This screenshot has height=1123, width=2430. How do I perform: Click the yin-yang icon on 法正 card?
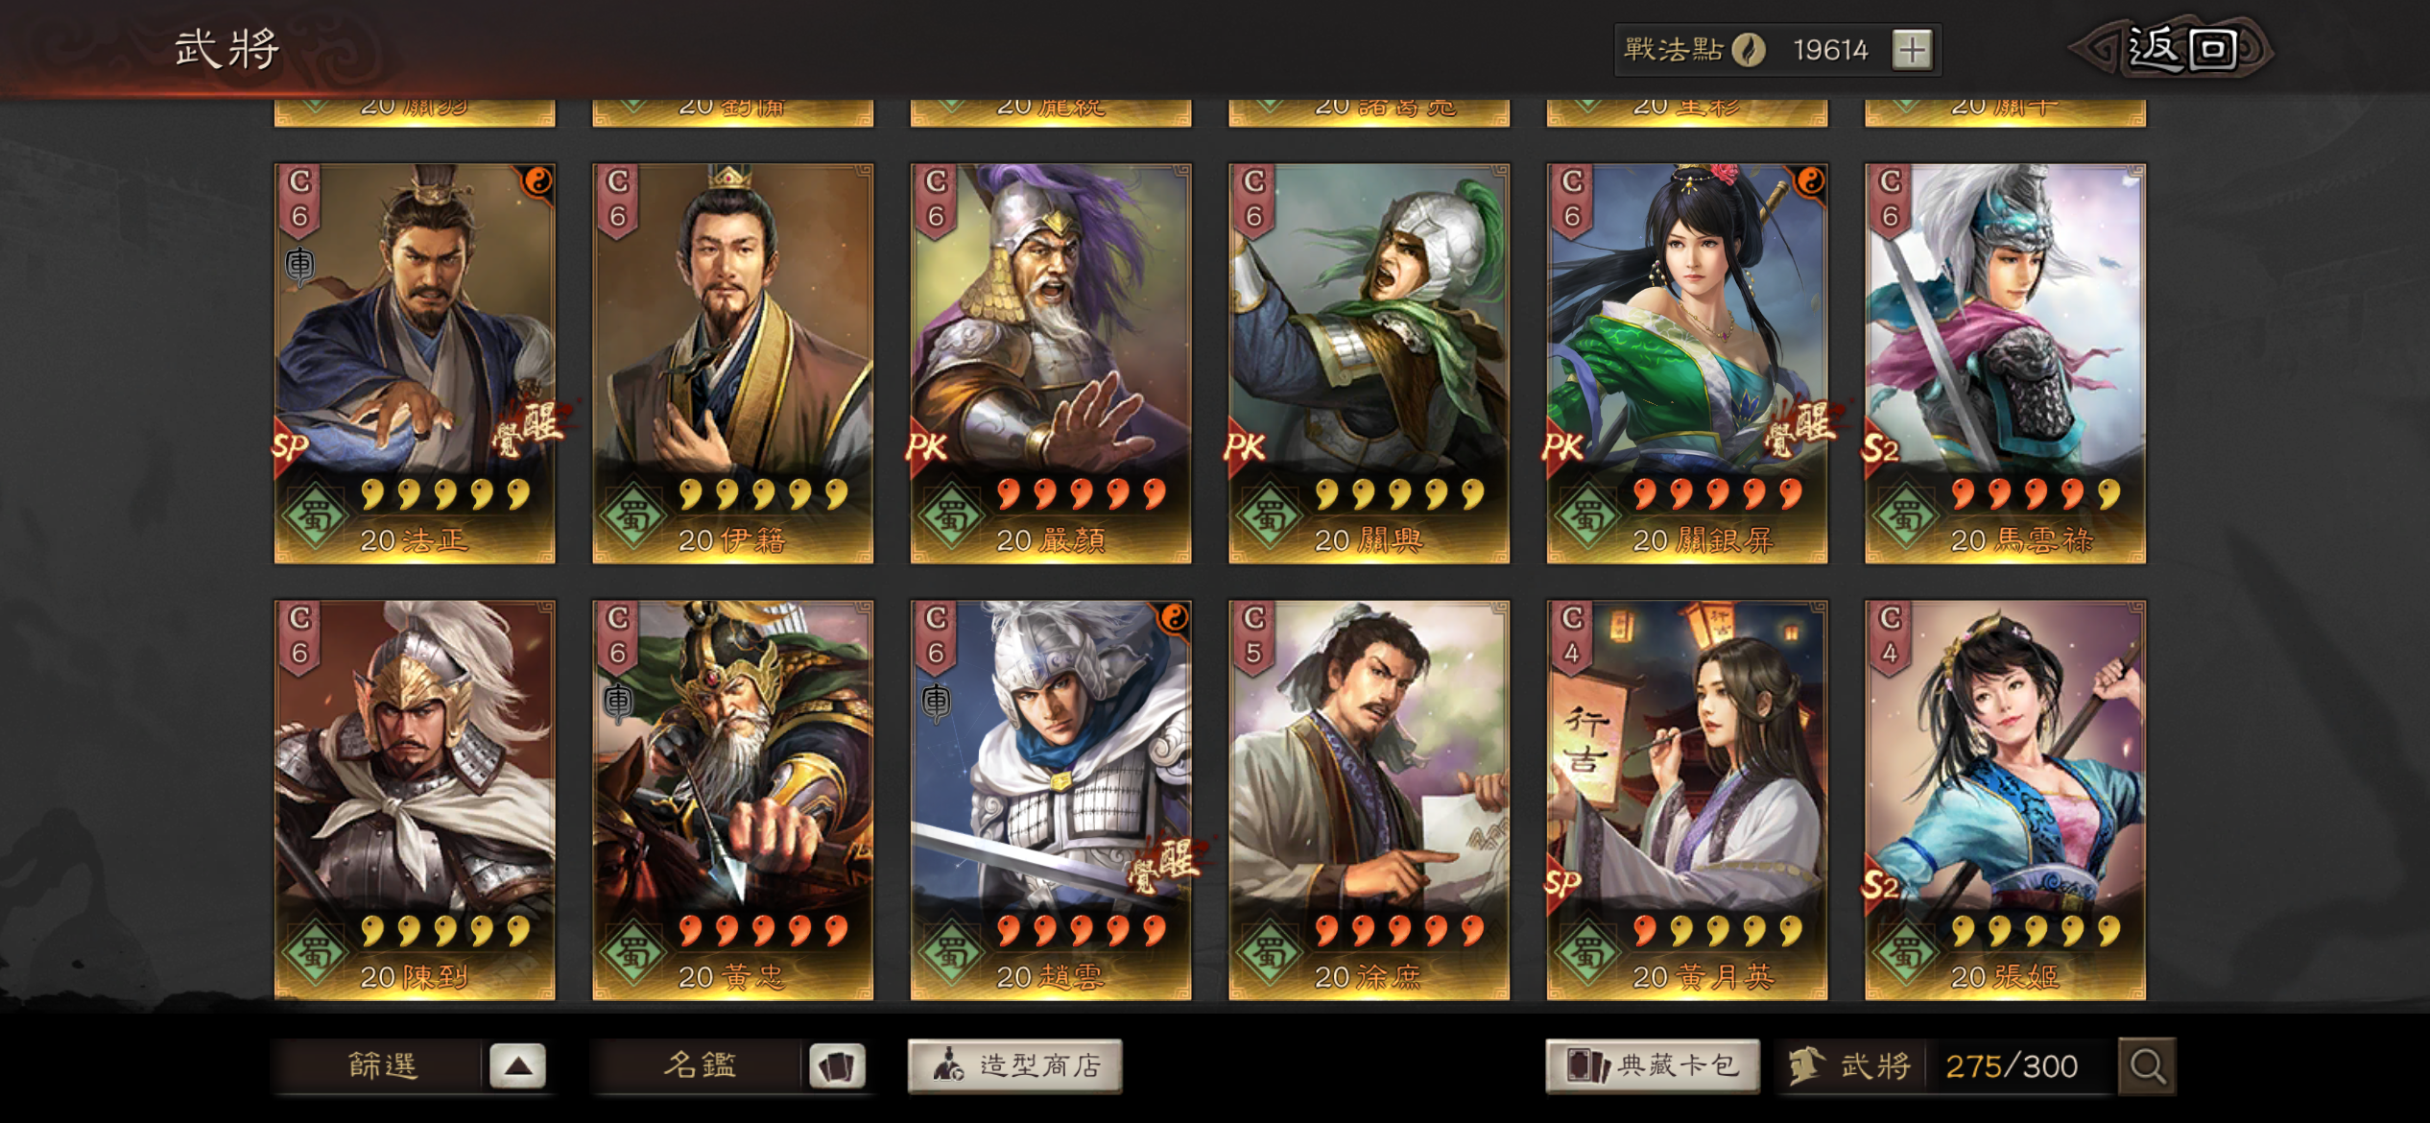pos(537,180)
